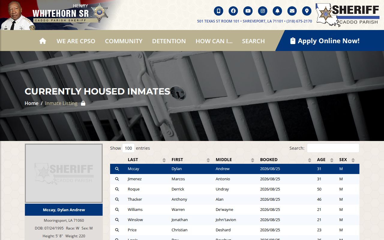This screenshot has width=384, height=240.
Task: Sort table by MIDDLE column
Action: 235,160
